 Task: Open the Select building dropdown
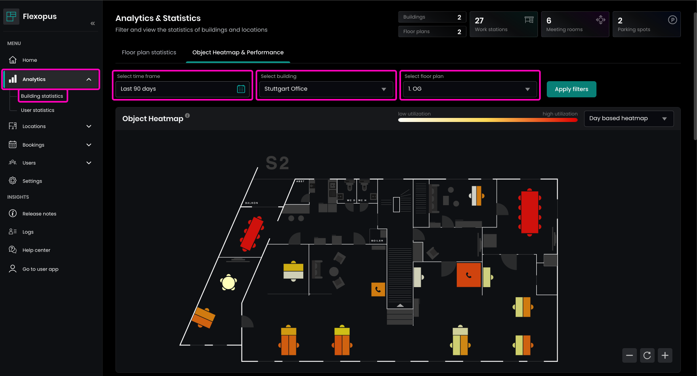pos(326,89)
